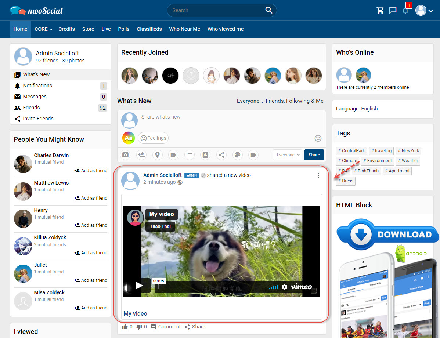Open the Store page

point(88,29)
